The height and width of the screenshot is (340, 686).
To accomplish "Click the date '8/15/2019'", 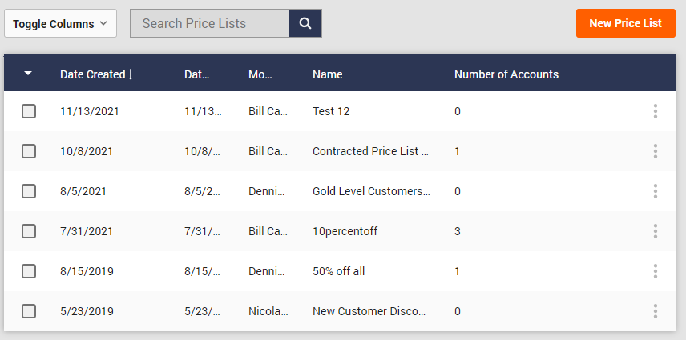I will 87,271.
